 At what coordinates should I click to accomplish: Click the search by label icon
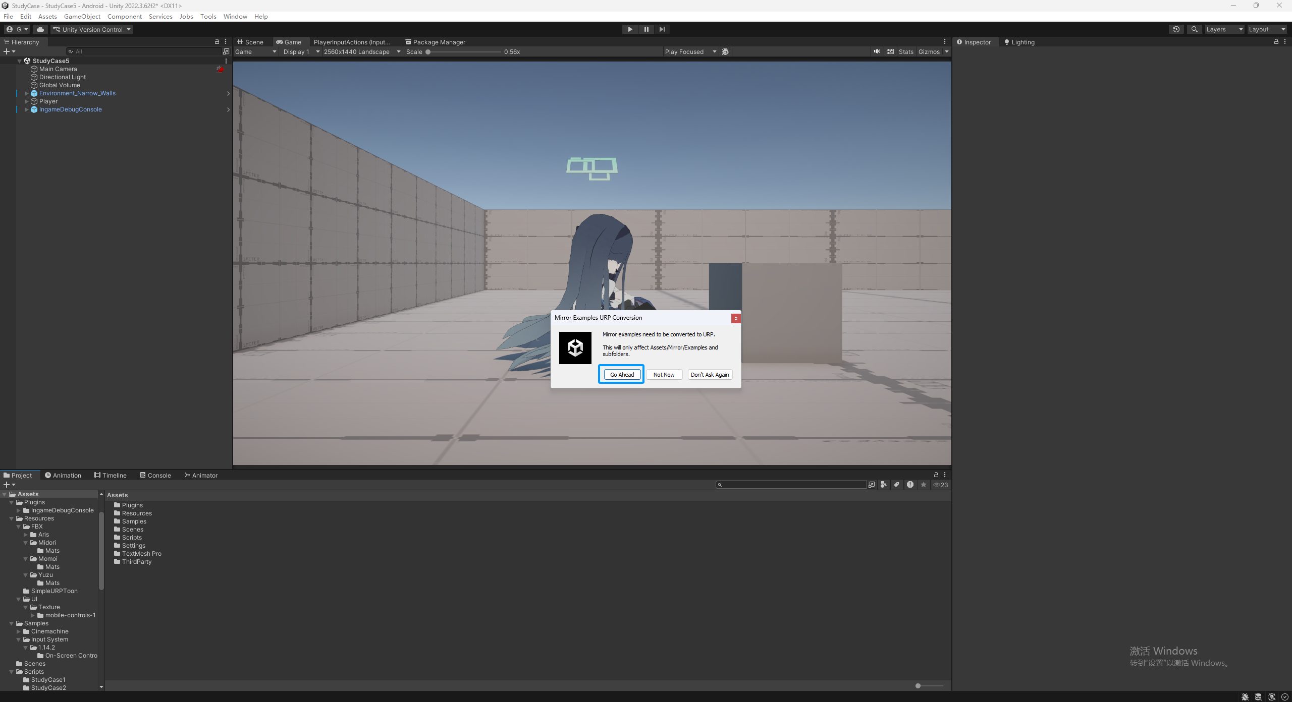pyautogui.click(x=896, y=485)
